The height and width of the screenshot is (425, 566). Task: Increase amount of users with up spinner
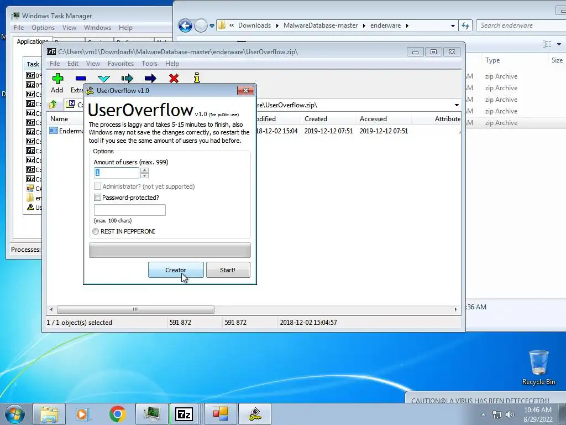tap(144, 170)
